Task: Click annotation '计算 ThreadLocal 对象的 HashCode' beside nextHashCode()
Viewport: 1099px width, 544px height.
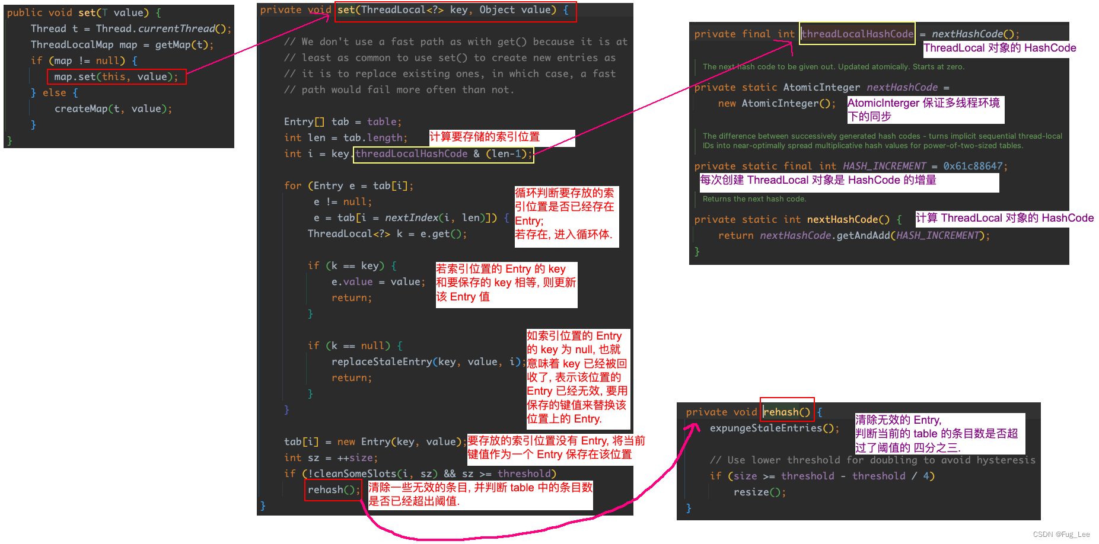Action: tap(1005, 218)
